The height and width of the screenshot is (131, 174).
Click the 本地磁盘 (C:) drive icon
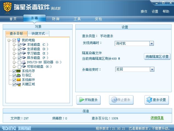point(24,45)
